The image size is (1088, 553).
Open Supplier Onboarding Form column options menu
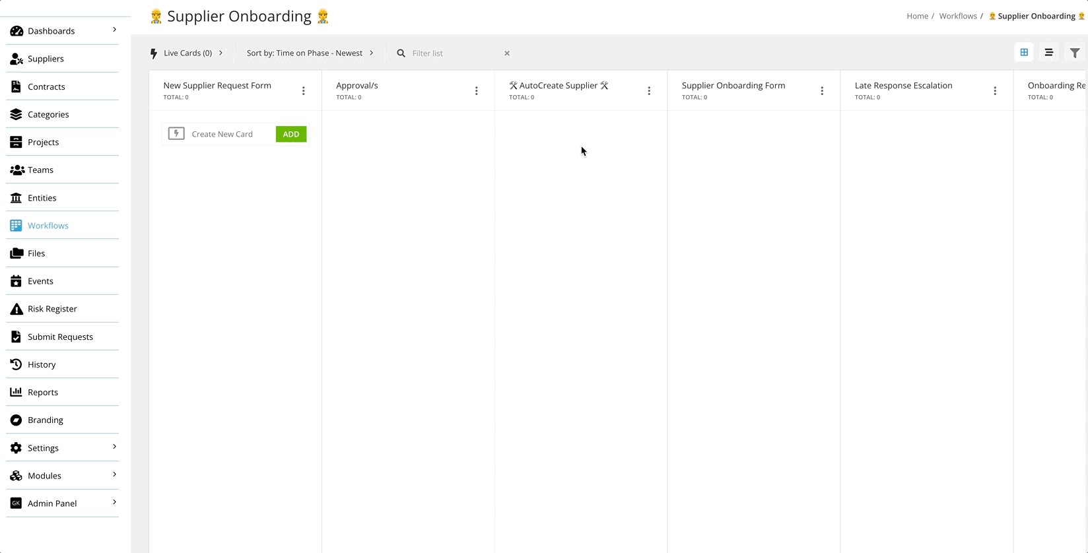(x=822, y=91)
